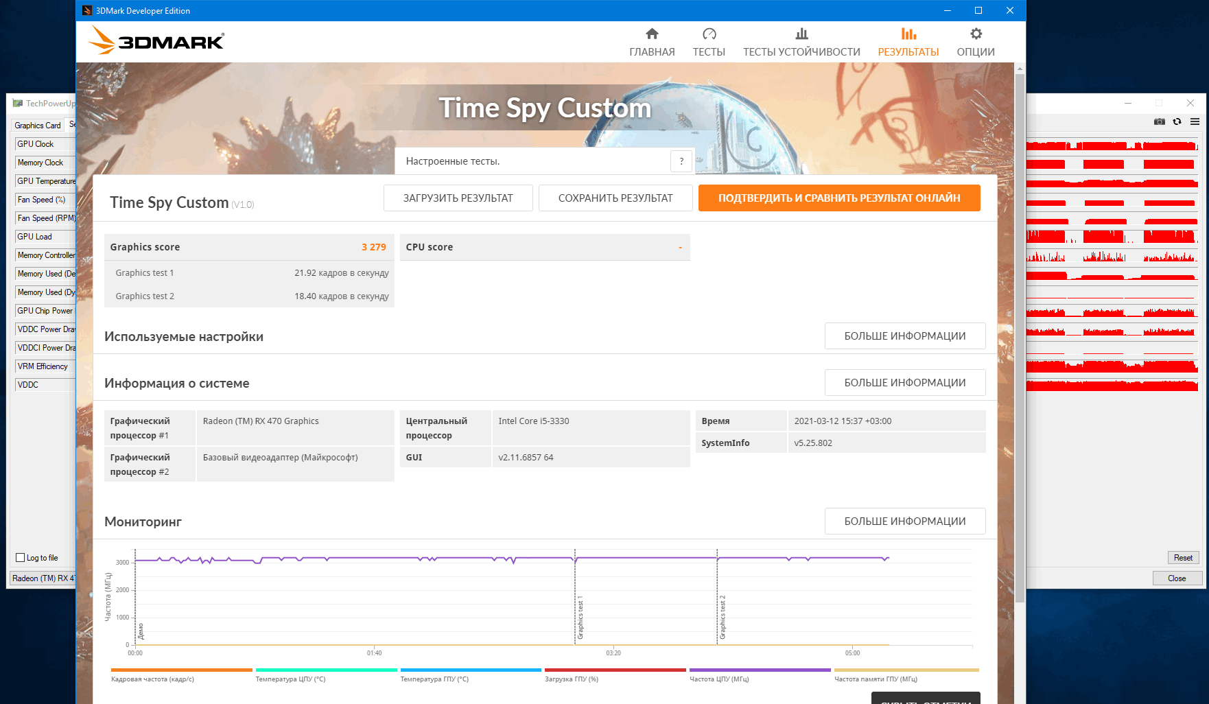The width and height of the screenshot is (1209, 704).
Task: Open the Memory Clock sensor dropdown in GPU-Z
Action: coord(45,163)
